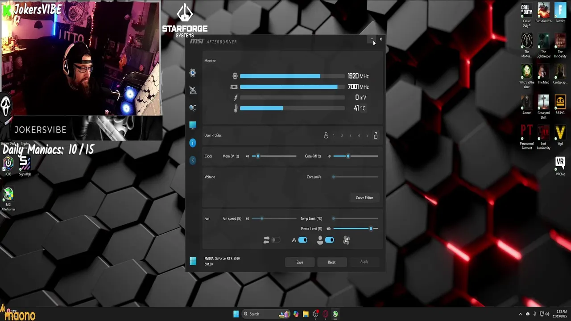The image size is (571, 321).
Task: Open The Mortuary desktop shortcut
Action: pos(527,45)
